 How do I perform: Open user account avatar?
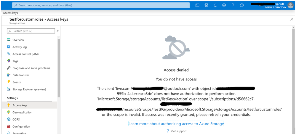pos(291,6)
